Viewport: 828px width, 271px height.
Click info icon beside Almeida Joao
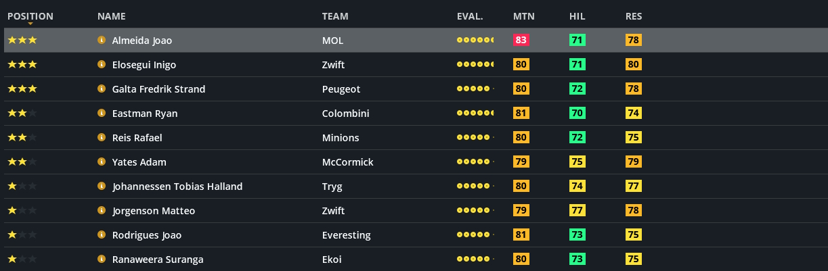102,41
